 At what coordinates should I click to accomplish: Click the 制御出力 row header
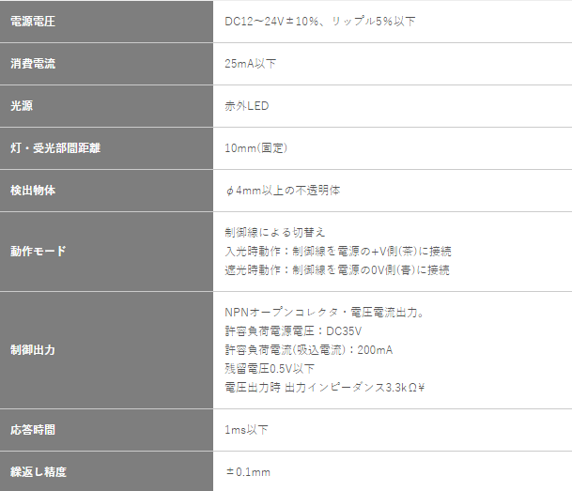(x=106, y=350)
